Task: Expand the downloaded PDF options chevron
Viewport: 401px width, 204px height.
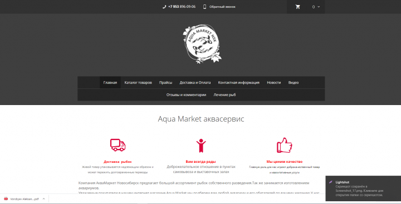Action: point(44,199)
